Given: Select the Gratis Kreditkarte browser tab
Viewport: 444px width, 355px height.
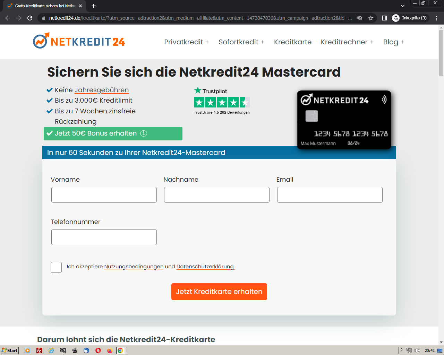Looking at the screenshot, I should pyautogui.click(x=45, y=6).
